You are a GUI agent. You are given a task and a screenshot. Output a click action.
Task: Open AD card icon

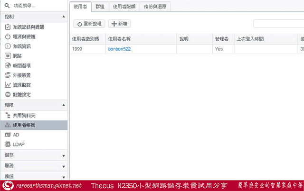(x=8, y=135)
